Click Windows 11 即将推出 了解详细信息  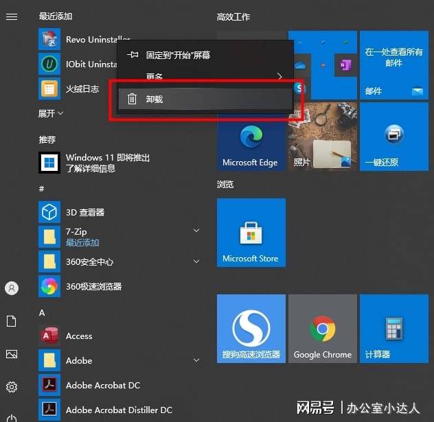108,163
